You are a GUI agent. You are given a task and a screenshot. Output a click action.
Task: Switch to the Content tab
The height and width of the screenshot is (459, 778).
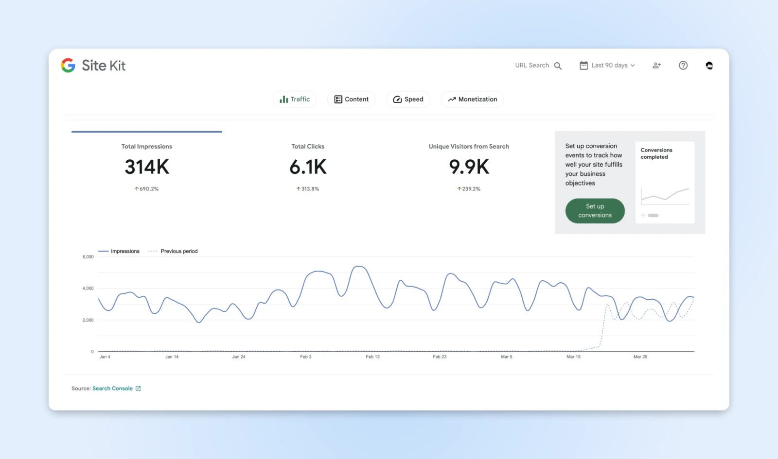point(351,100)
